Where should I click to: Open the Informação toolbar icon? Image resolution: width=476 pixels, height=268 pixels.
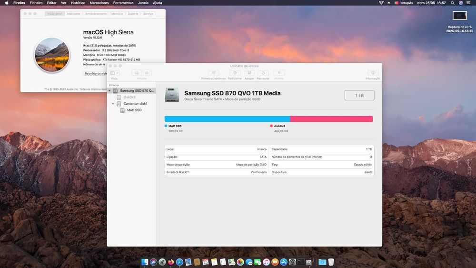373,73
